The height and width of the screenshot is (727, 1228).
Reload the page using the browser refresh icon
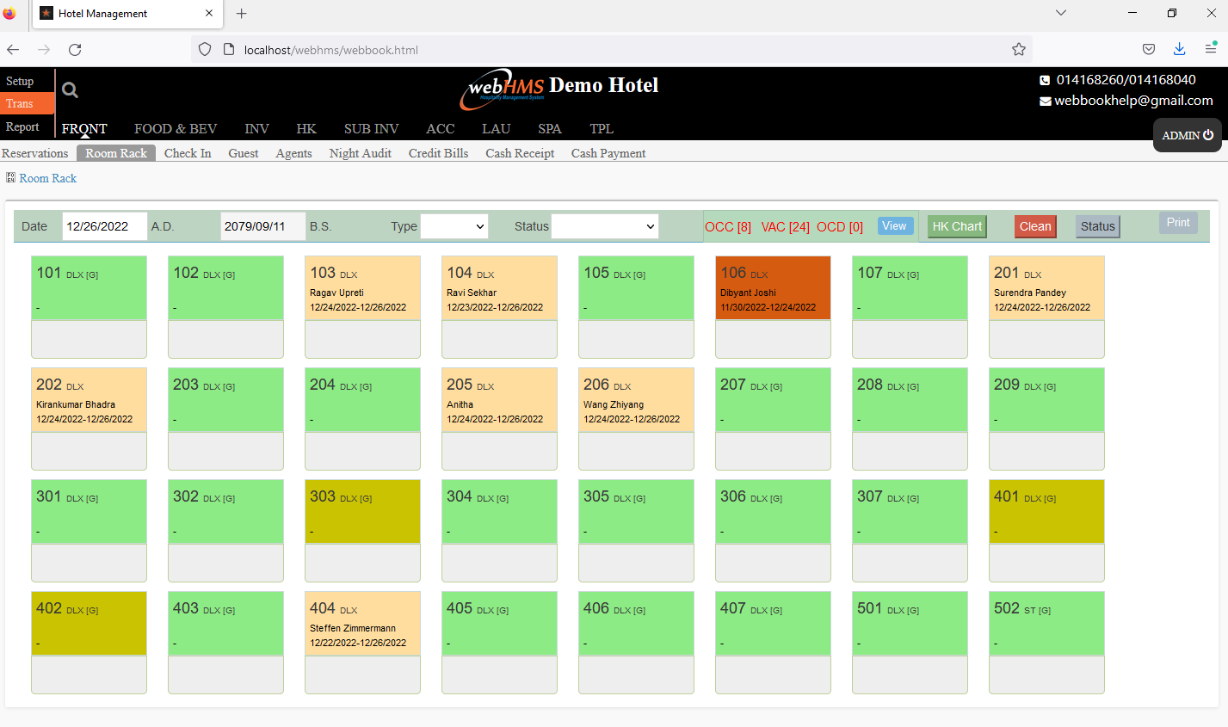tap(75, 50)
